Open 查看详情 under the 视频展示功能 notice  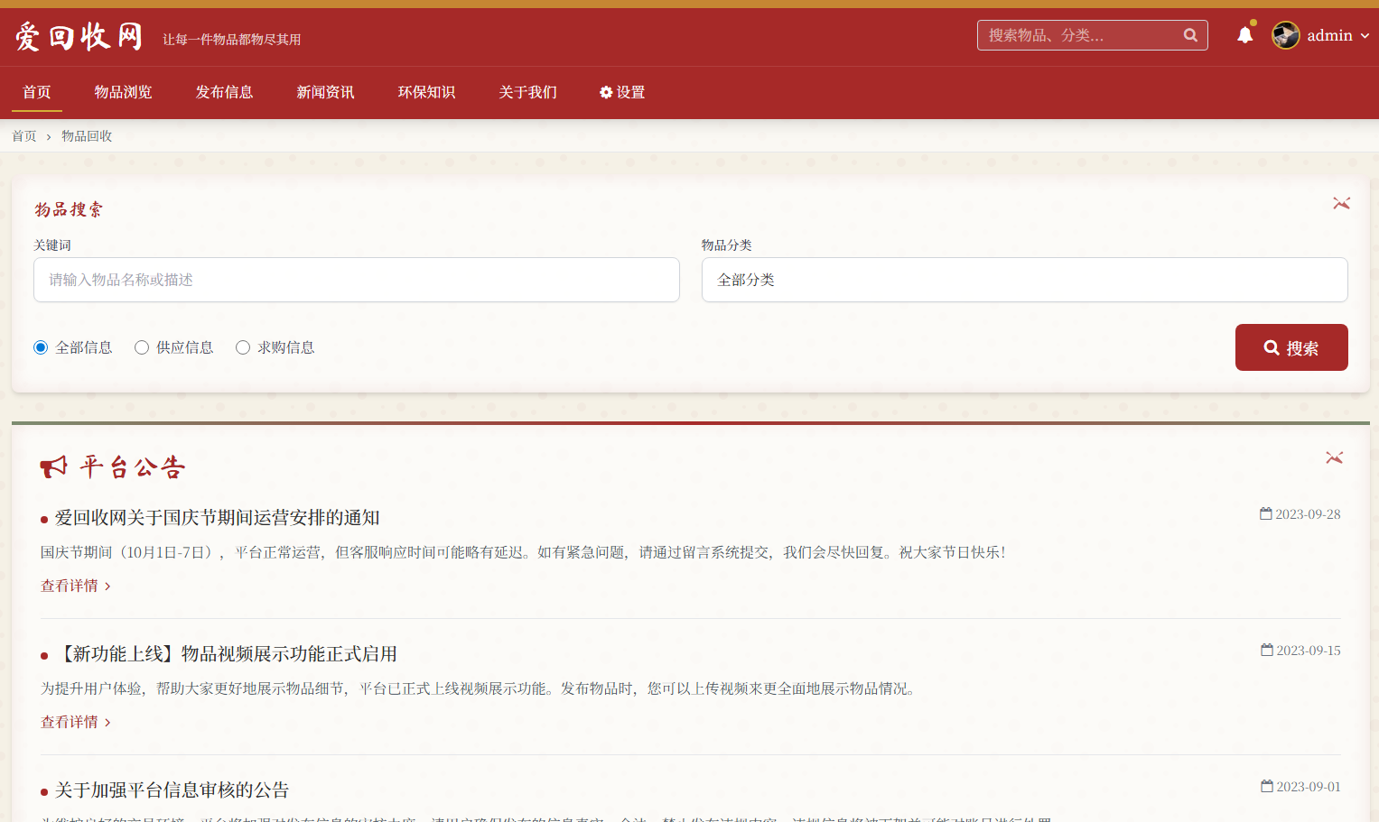click(76, 722)
